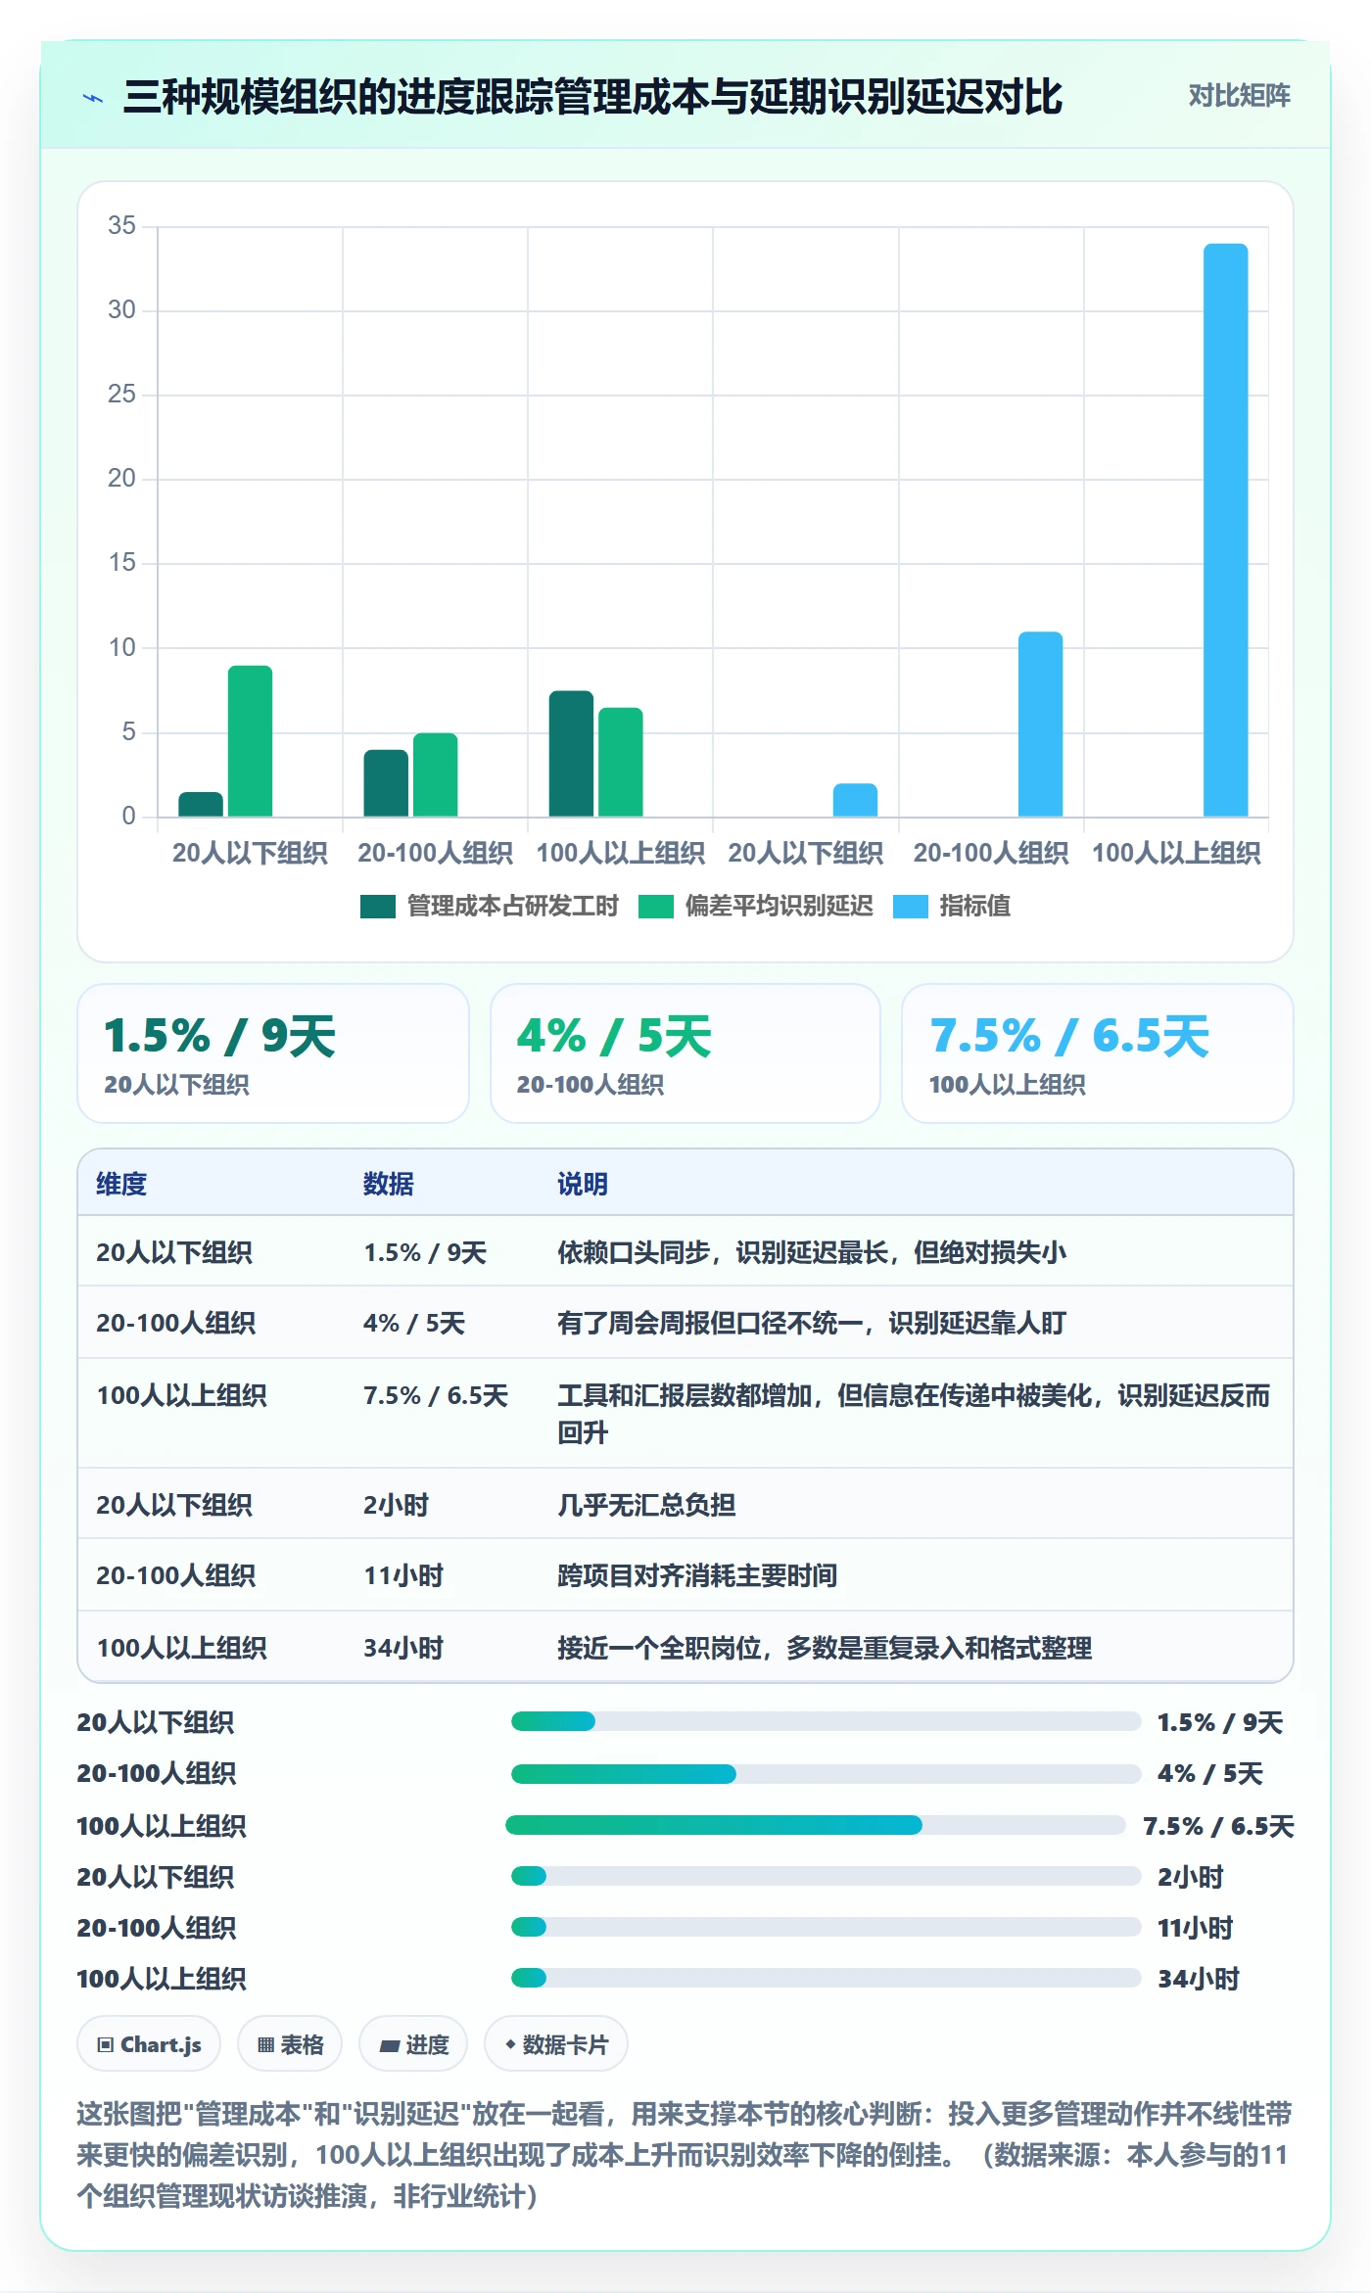Click the 维度 column header

121,1184
